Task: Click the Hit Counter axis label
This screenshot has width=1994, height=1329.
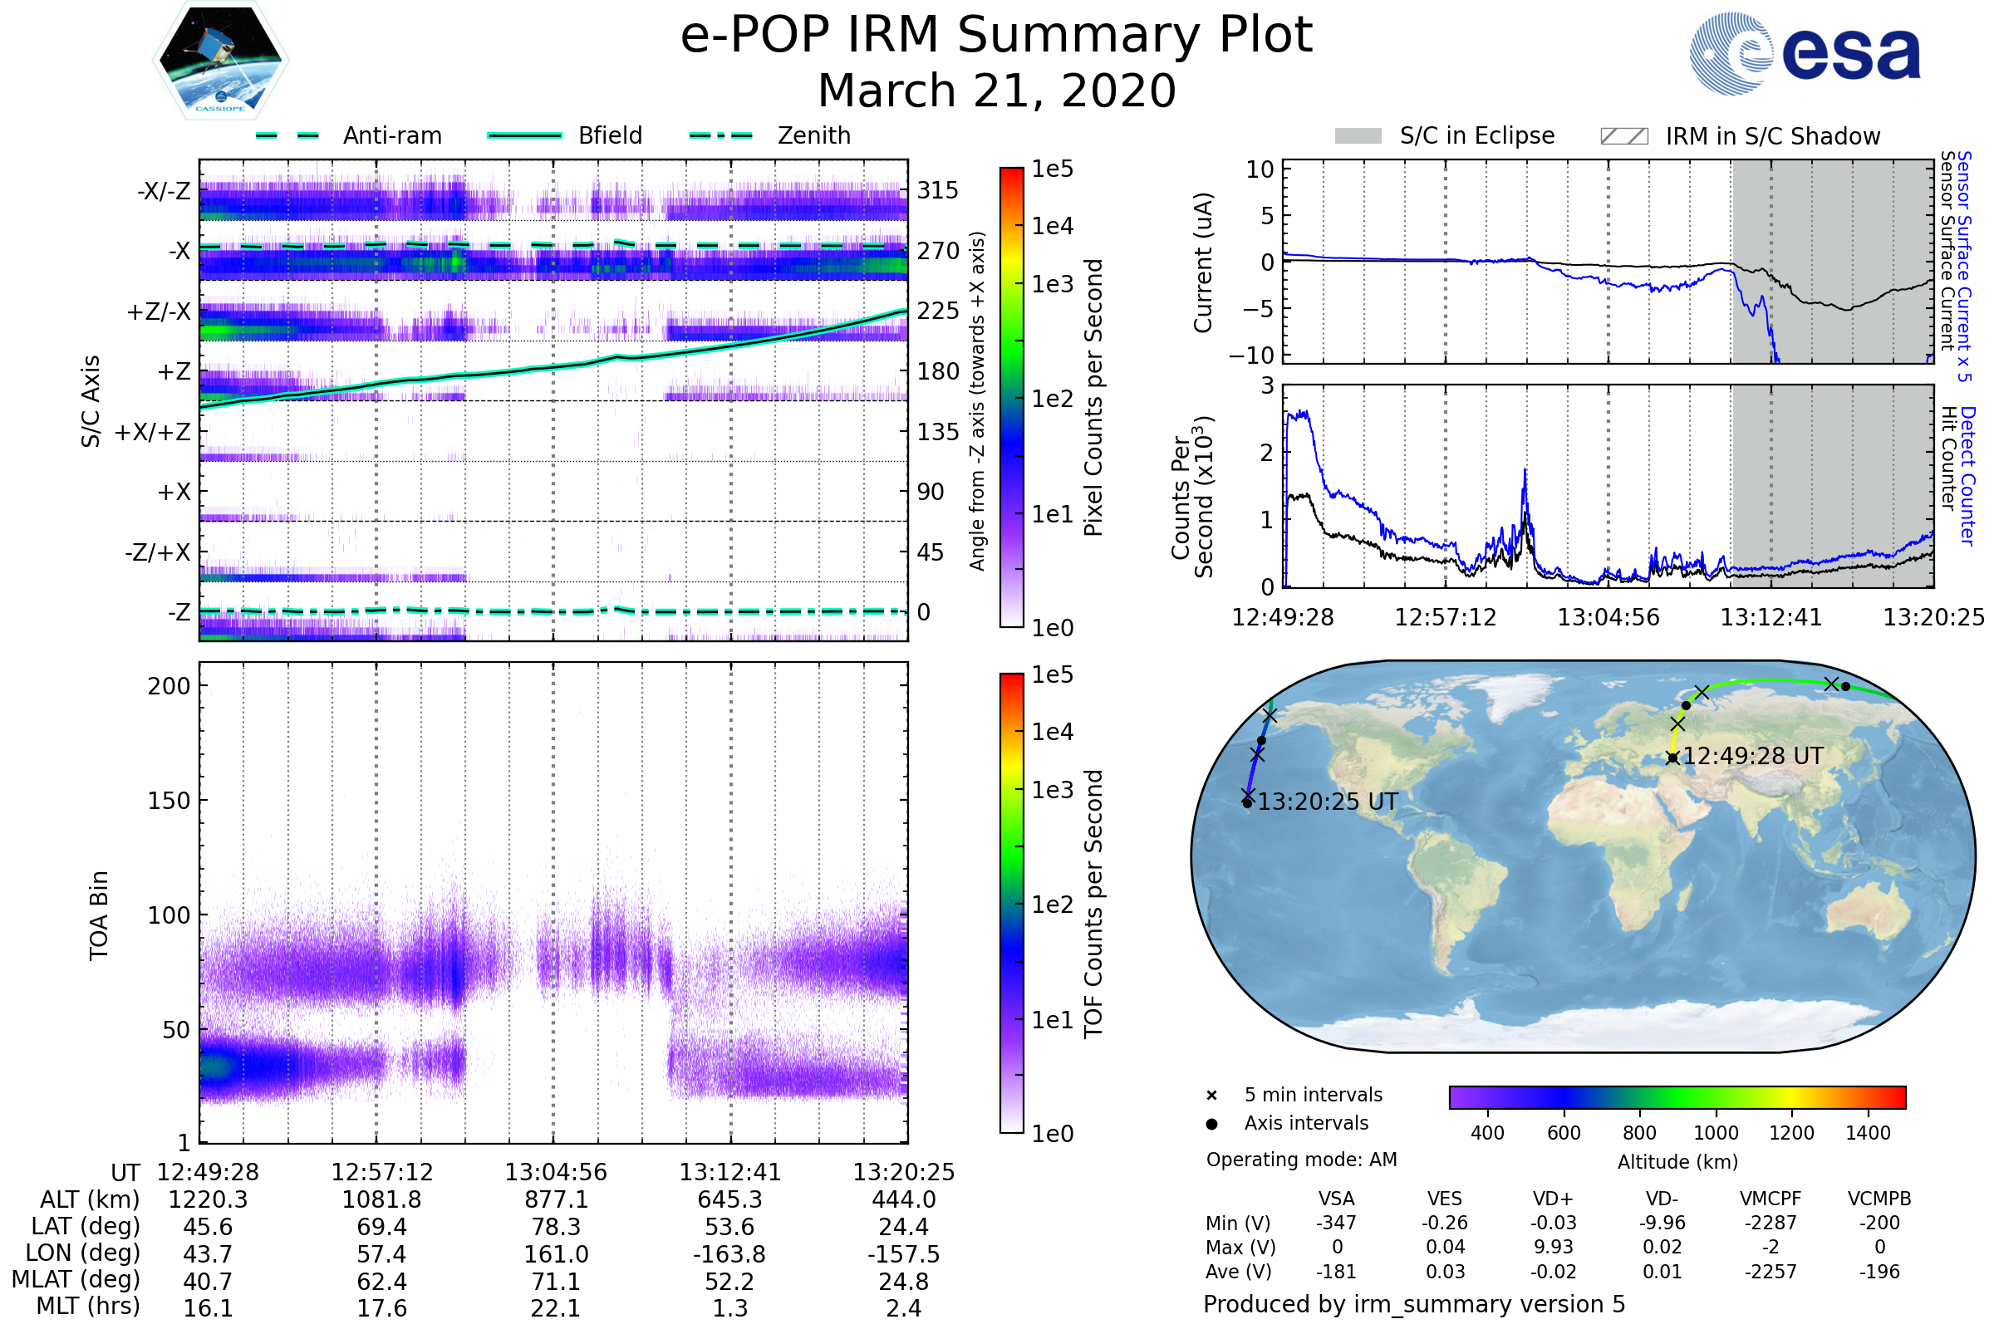Action: [1948, 459]
